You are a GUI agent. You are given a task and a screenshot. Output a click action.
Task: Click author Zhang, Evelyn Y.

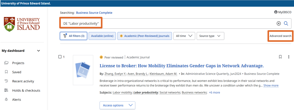click(116, 74)
